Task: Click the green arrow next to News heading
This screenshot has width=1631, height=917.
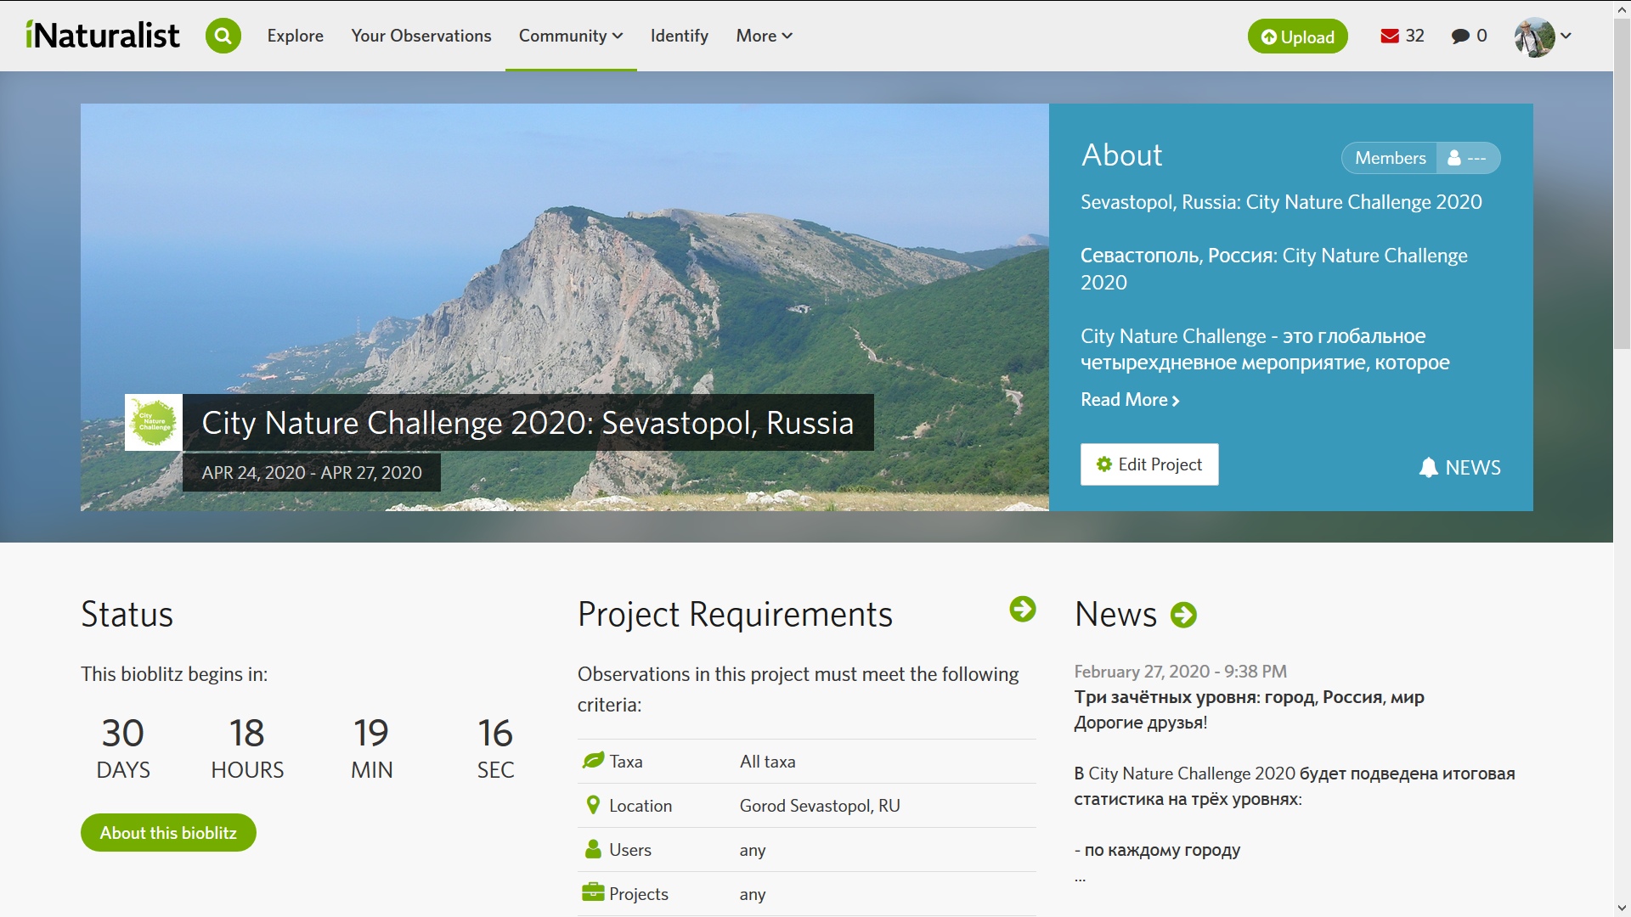Action: coord(1183,615)
